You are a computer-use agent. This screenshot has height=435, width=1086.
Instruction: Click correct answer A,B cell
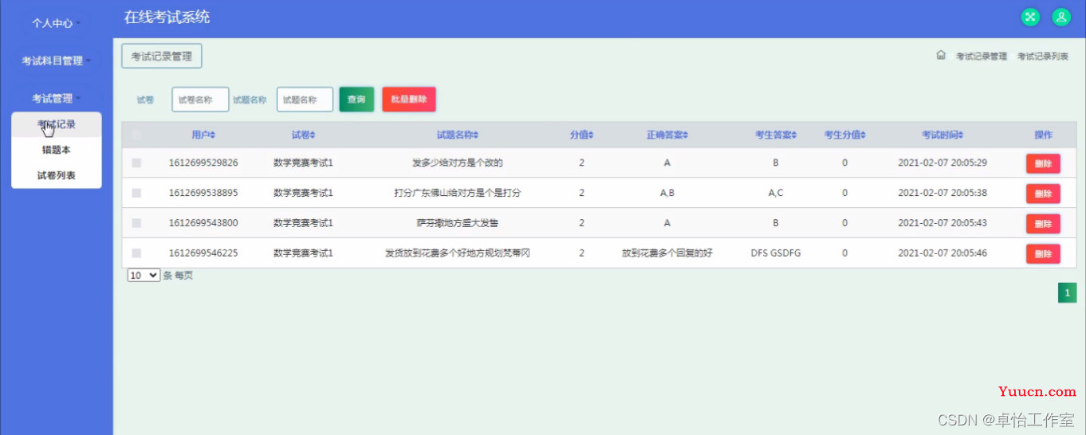pyautogui.click(x=667, y=193)
